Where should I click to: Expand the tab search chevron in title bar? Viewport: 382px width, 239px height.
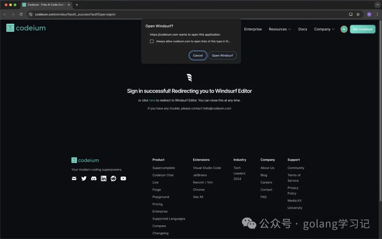pos(378,5)
